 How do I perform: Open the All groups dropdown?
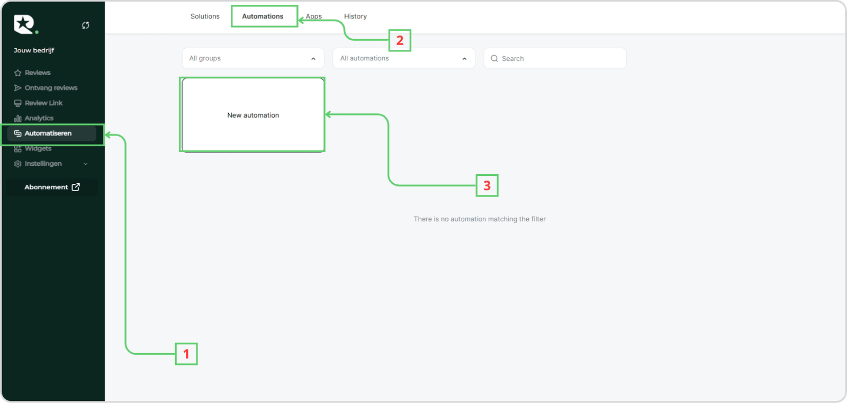(x=253, y=58)
